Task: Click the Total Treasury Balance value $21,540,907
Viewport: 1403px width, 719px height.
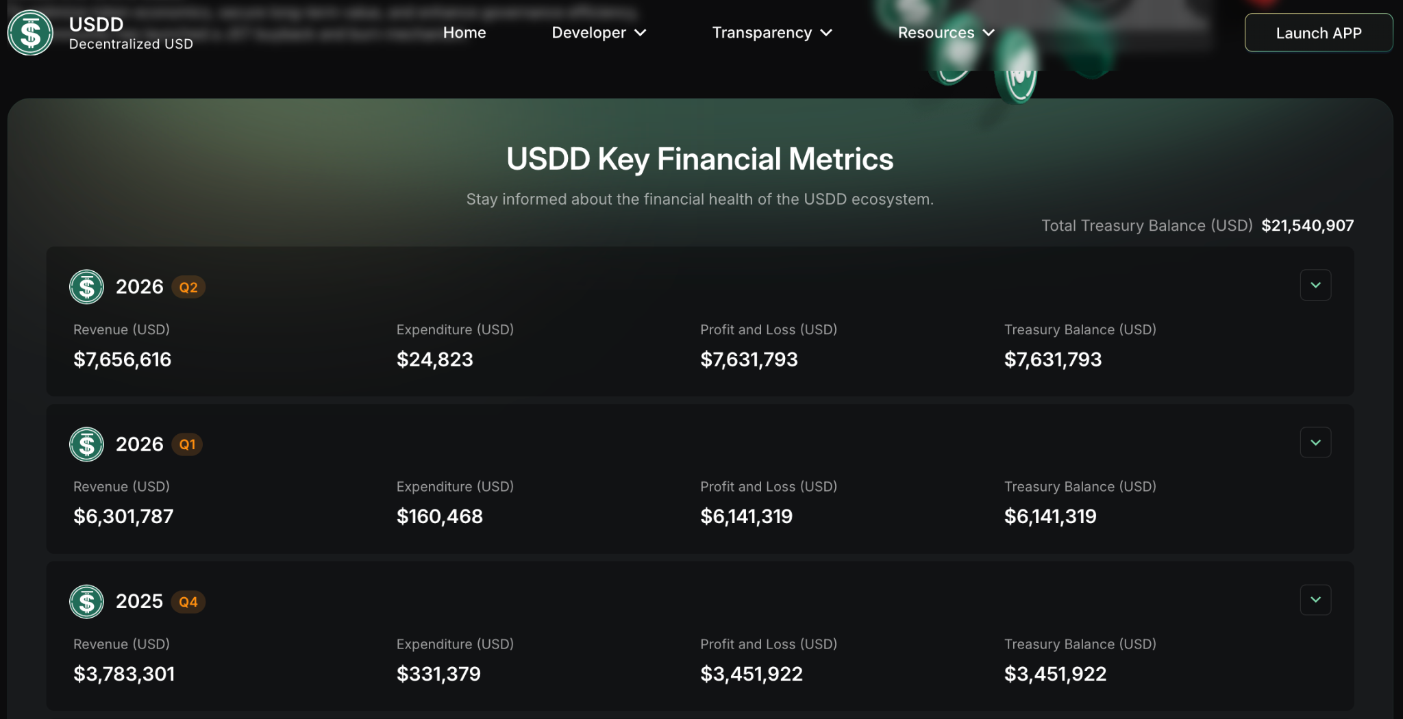Action: pyautogui.click(x=1307, y=226)
